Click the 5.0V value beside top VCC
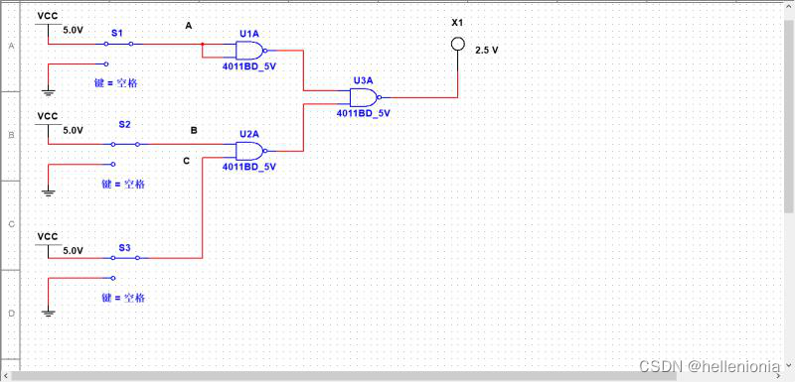Image resolution: width=795 pixels, height=382 pixels. coord(73,31)
